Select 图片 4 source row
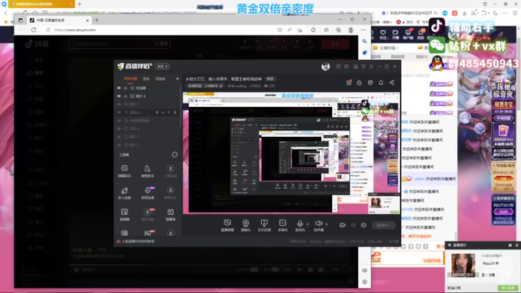 coord(148,96)
